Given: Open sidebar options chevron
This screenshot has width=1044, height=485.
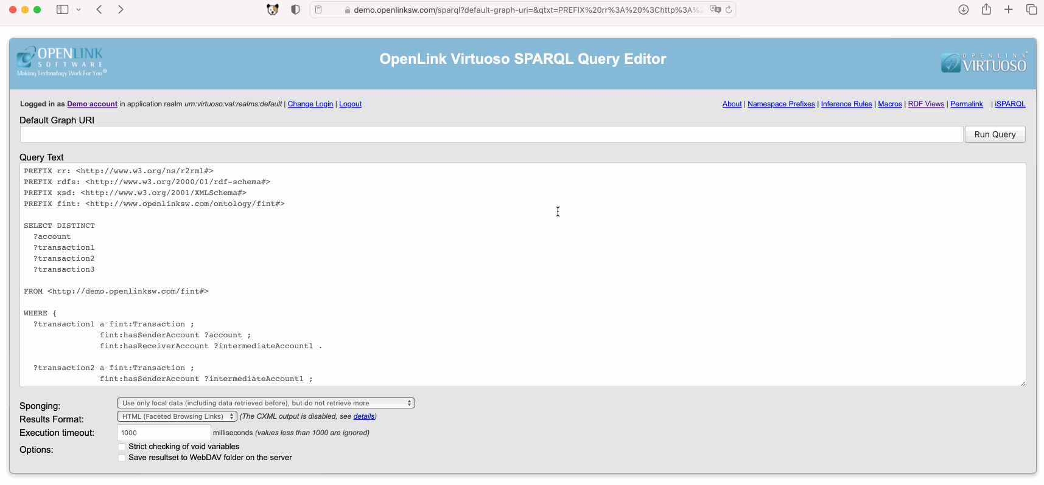Looking at the screenshot, I should coord(79,10).
